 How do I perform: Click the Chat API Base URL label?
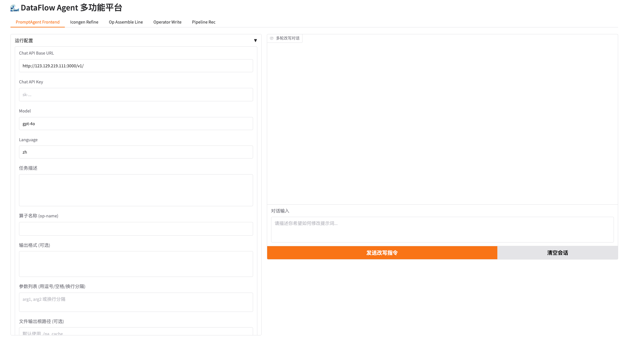pyautogui.click(x=36, y=53)
